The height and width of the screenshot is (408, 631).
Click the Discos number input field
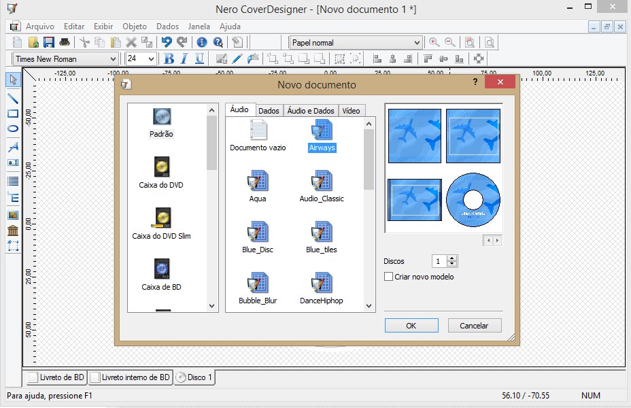tap(439, 261)
